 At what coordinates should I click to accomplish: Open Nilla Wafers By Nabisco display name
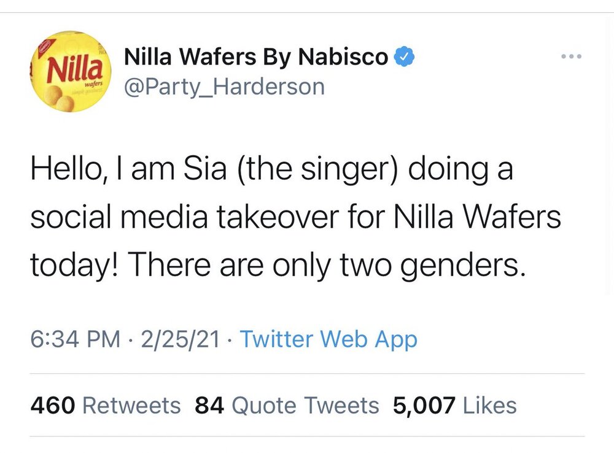[257, 58]
